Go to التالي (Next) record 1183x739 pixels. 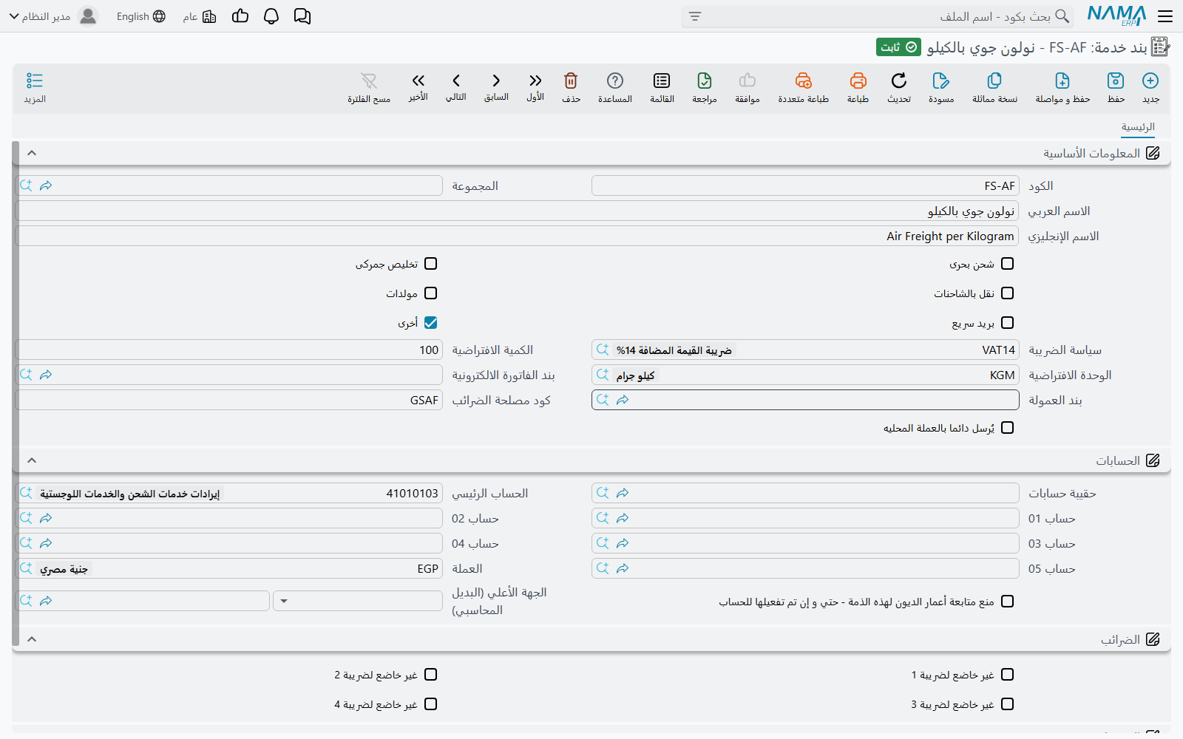click(x=456, y=81)
